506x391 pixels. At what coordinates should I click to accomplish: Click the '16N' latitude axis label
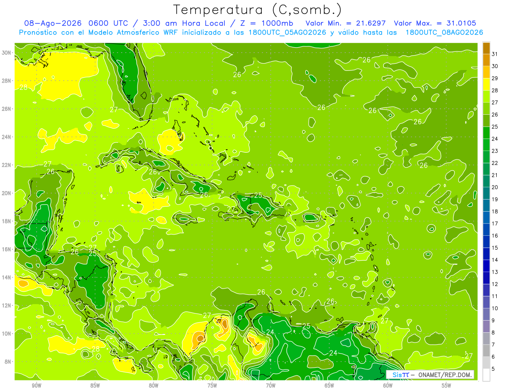click(x=7, y=249)
